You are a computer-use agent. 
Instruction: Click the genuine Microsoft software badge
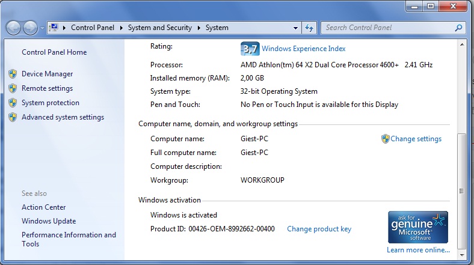(418, 227)
